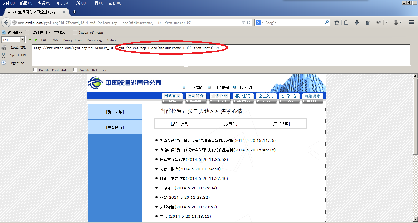Click the 加入收藏 link
Image resolution: width=418 pixels, height=223 pixels.
(222, 88)
